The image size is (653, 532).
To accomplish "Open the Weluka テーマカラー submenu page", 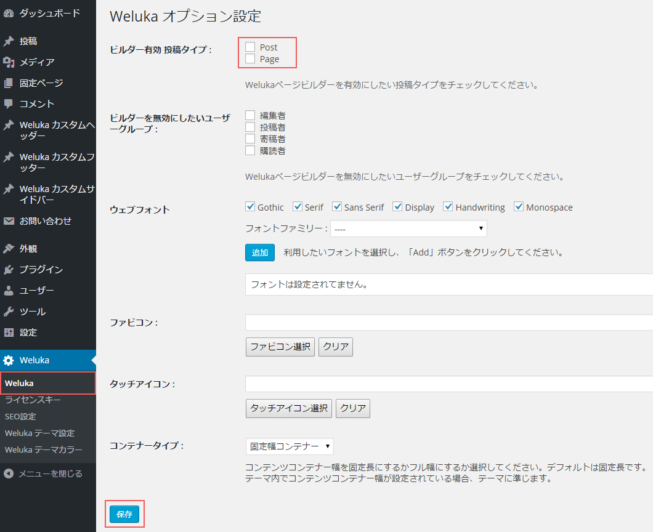I will coord(43,449).
